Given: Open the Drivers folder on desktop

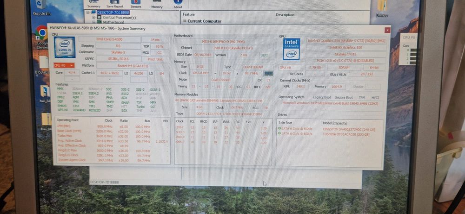Looking at the screenshot, I should [x=382, y=8].
